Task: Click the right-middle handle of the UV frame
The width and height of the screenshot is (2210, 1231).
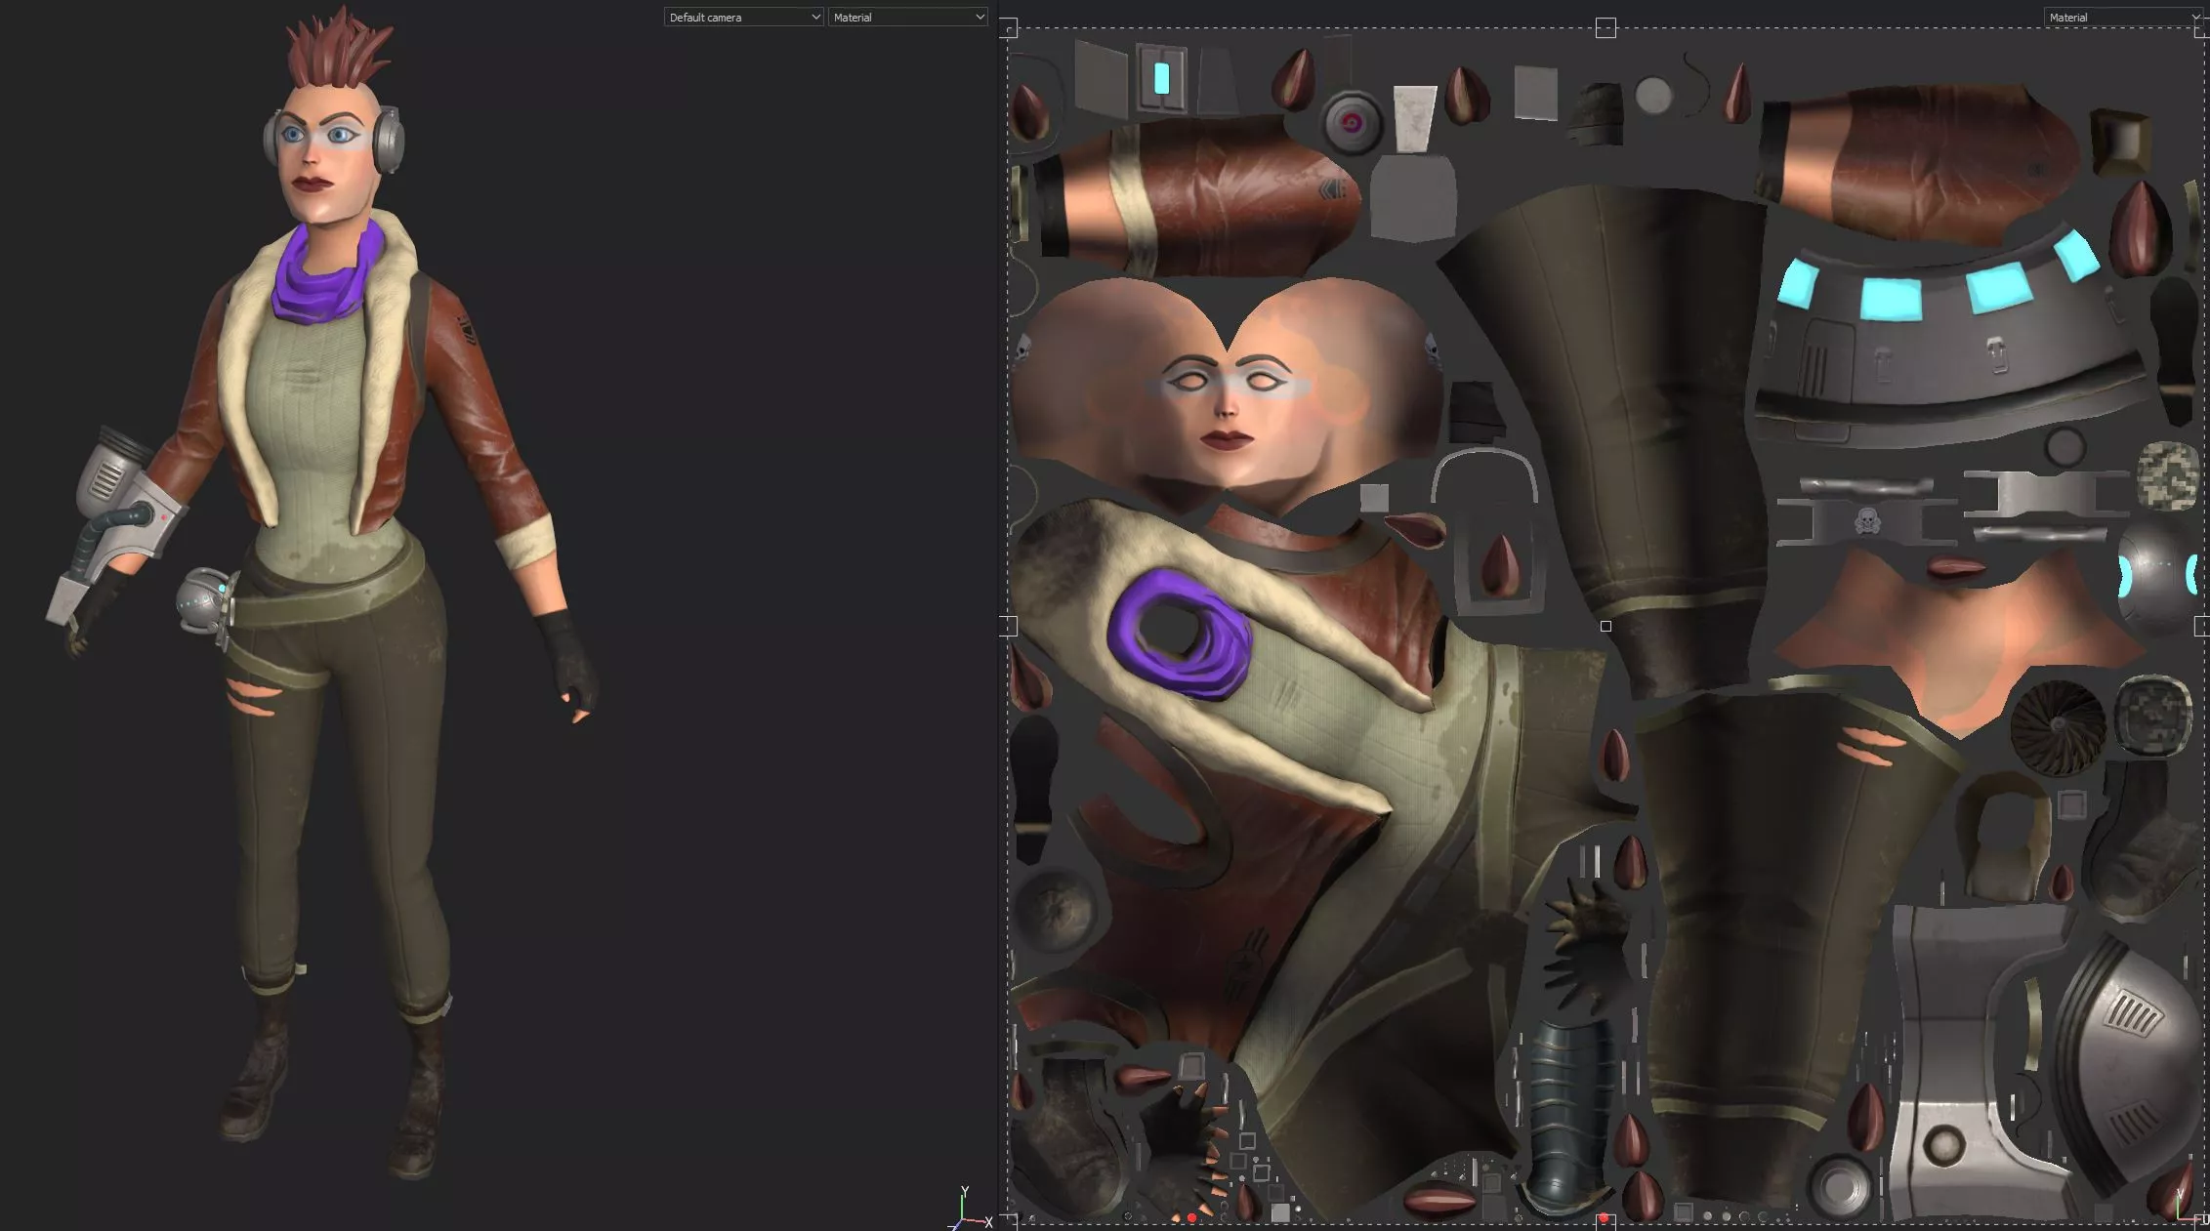Action: click(2201, 626)
